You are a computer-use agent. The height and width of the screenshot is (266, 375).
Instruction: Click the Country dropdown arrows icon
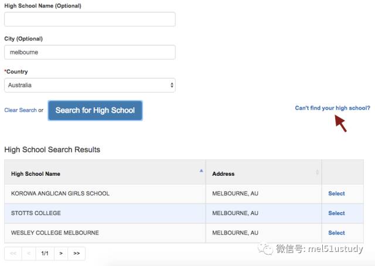point(172,85)
